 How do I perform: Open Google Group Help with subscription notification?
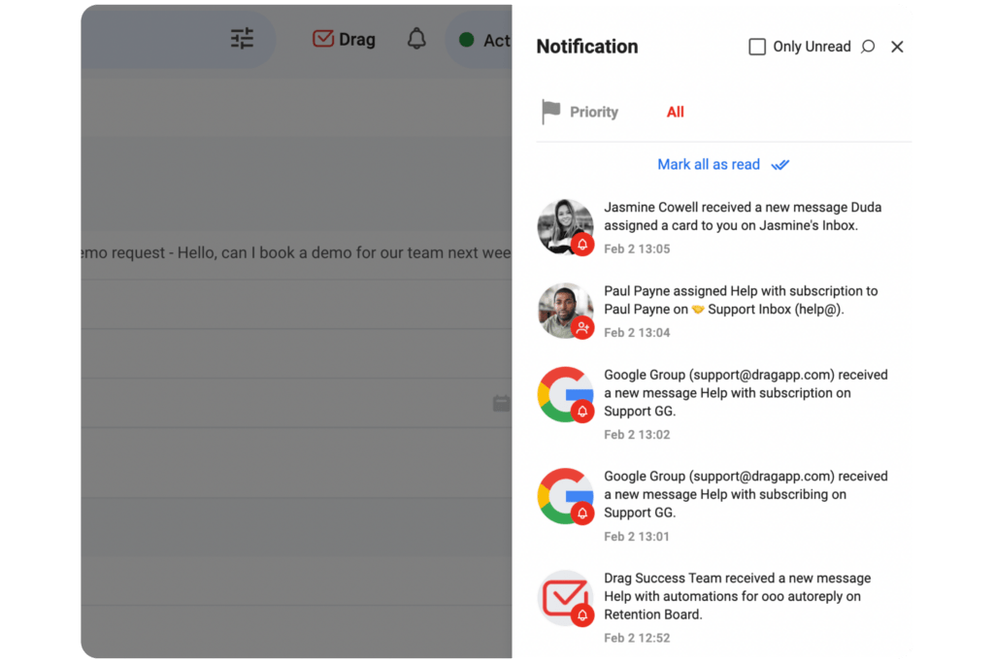[x=724, y=404]
